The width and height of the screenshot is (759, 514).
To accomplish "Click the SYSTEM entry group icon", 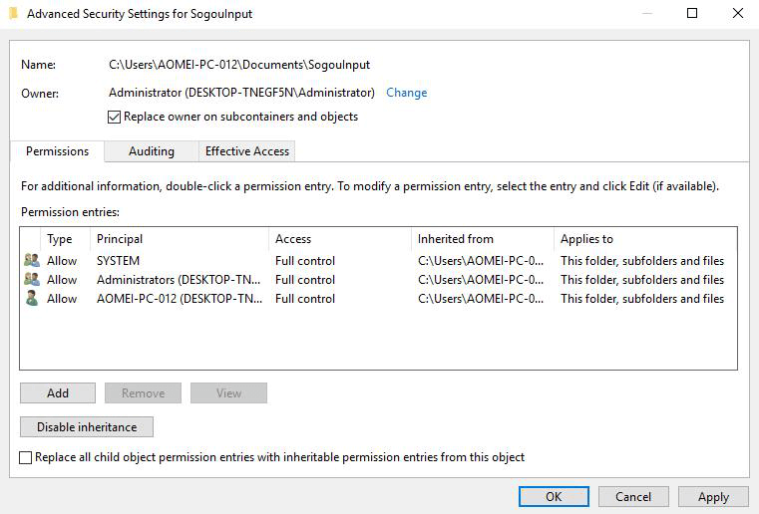I will pos(31,261).
